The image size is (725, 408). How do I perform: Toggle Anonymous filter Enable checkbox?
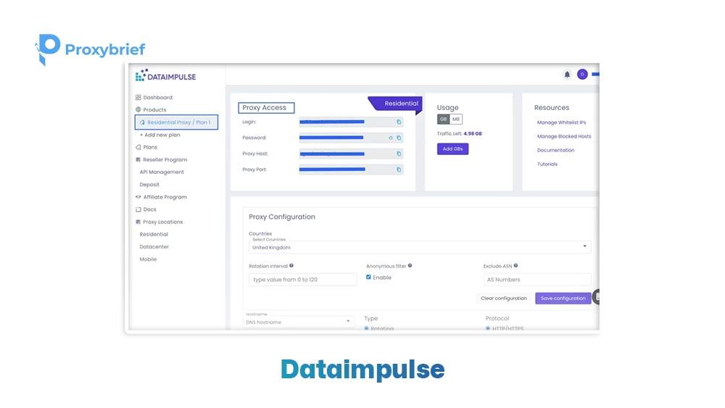pos(368,278)
